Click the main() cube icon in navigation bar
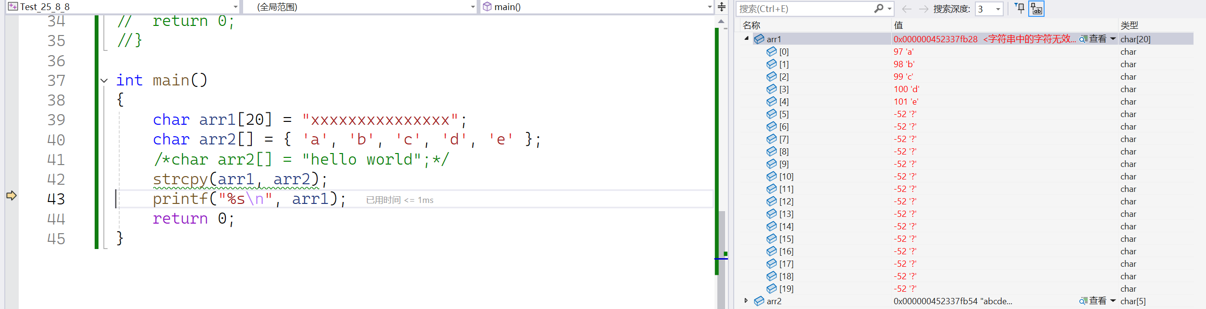The height and width of the screenshot is (309, 1206). pos(487,7)
